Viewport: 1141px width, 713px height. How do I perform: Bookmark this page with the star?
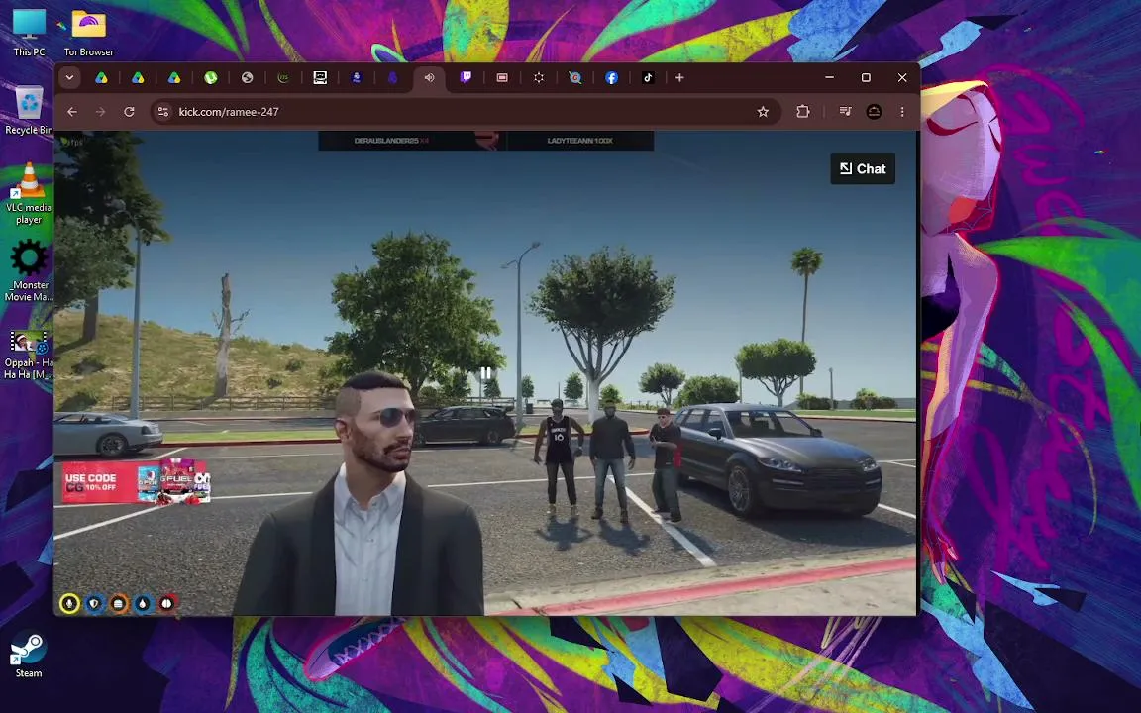(x=763, y=111)
